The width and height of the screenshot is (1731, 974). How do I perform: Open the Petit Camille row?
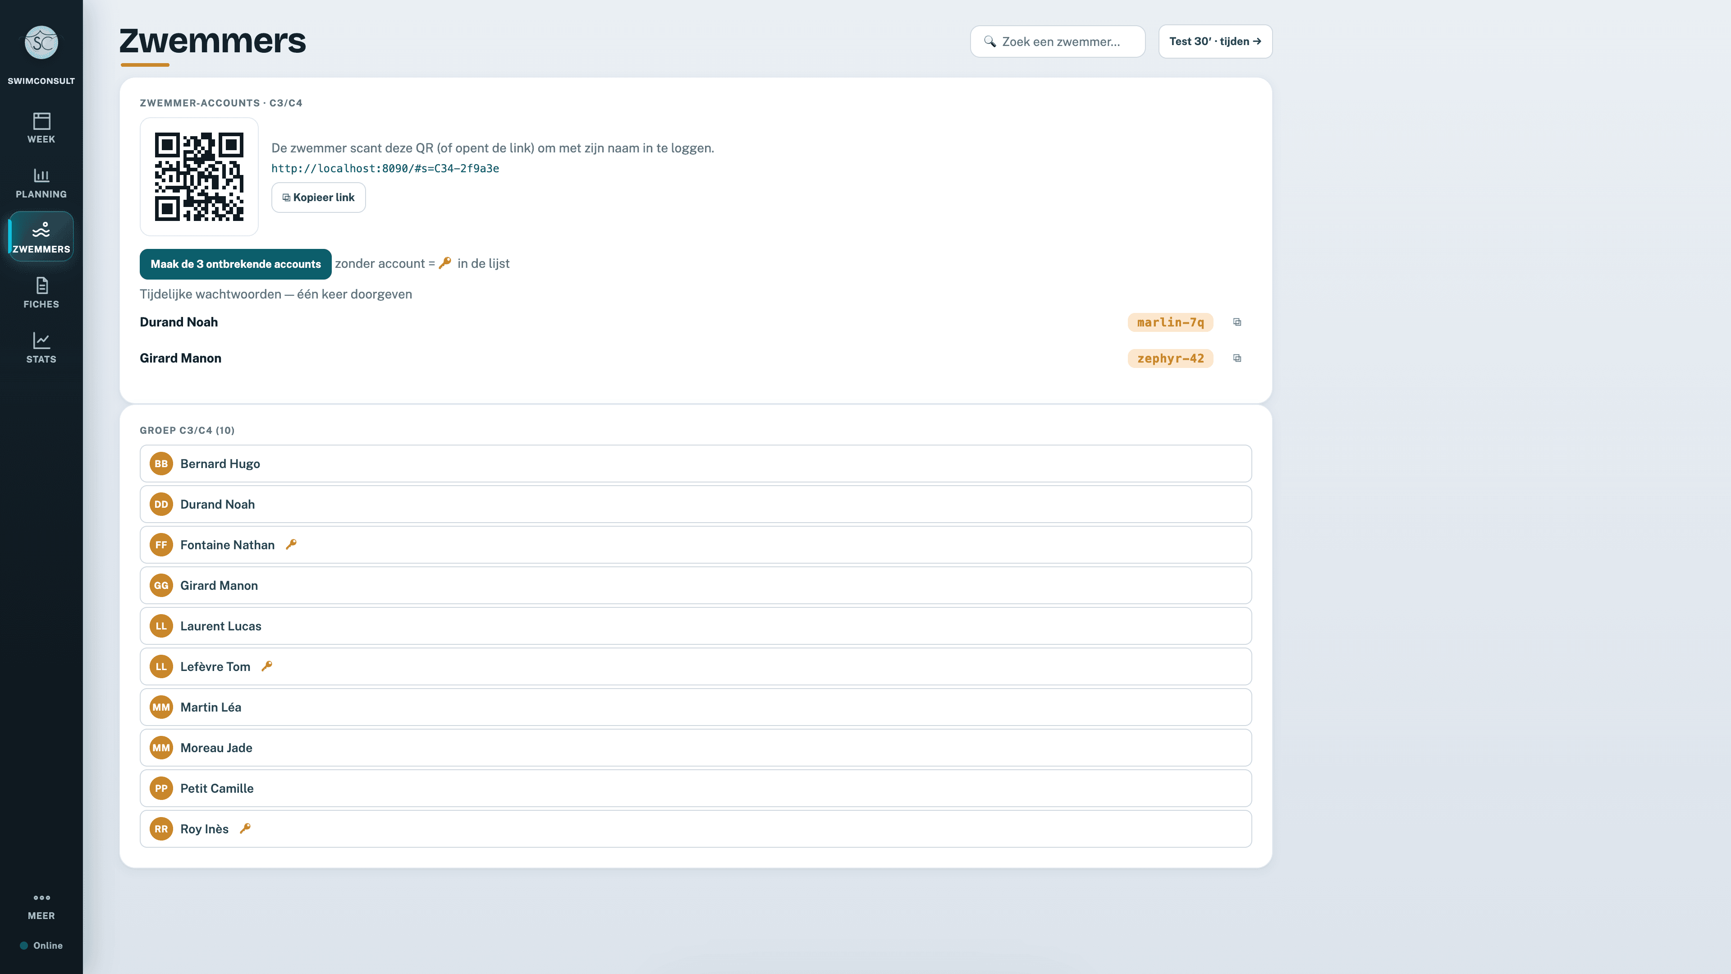coord(696,789)
